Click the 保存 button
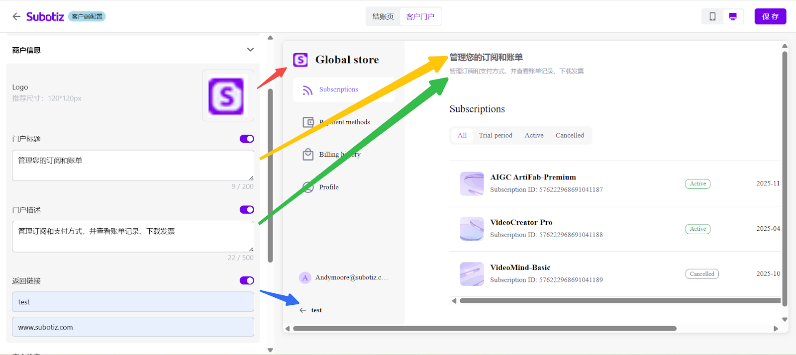 click(x=770, y=16)
